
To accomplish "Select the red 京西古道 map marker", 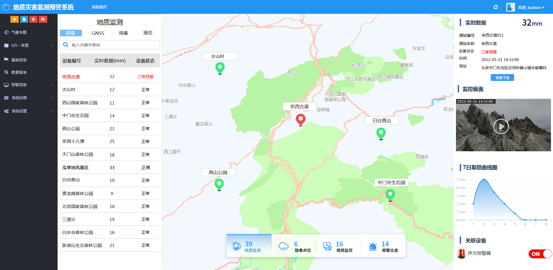I will pyautogui.click(x=300, y=119).
